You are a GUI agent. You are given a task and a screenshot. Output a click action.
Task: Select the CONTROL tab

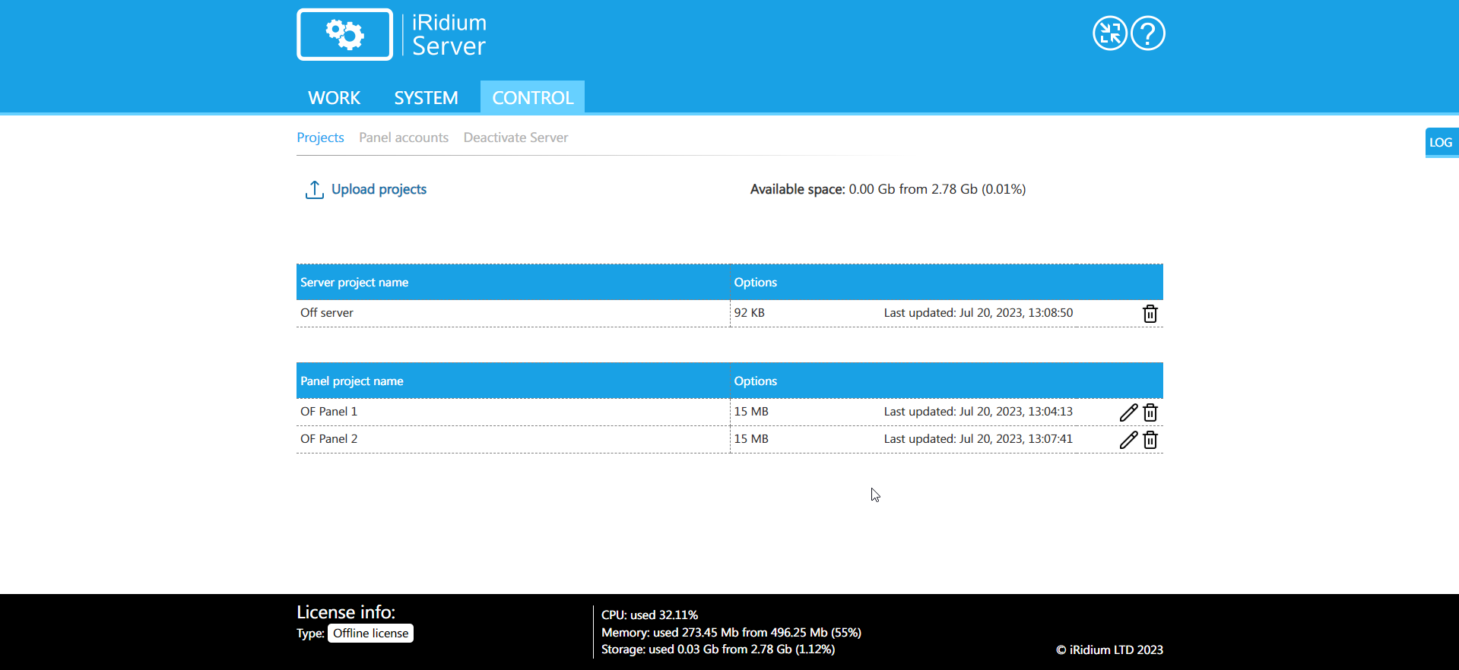(x=532, y=98)
